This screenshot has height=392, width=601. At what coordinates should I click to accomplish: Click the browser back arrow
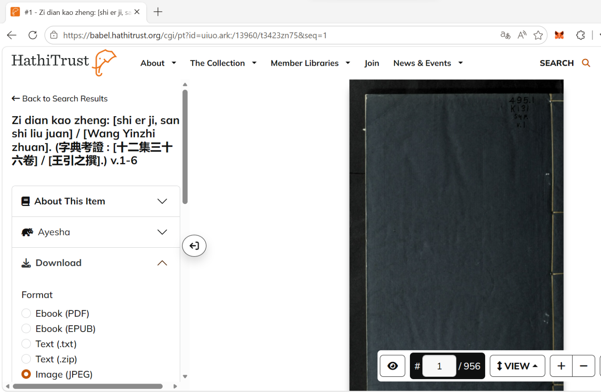[x=12, y=35]
